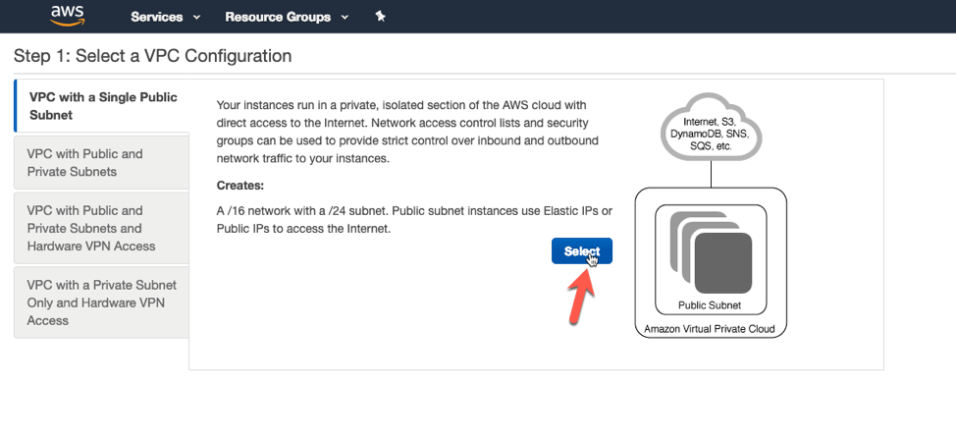
Task: Click the 'Your instances run in a private' paragraph
Action: pos(408,133)
